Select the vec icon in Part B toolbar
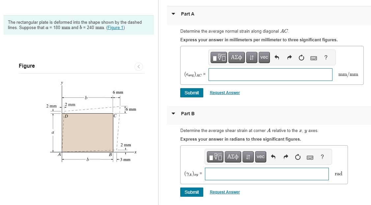 point(260,156)
